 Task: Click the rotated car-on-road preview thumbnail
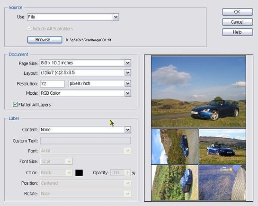coord(175,146)
